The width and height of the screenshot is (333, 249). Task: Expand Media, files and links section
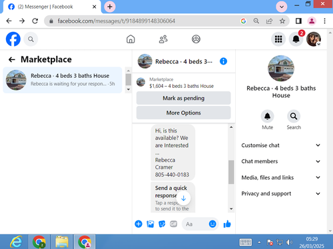pyautogui.click(x=281, y=178)
